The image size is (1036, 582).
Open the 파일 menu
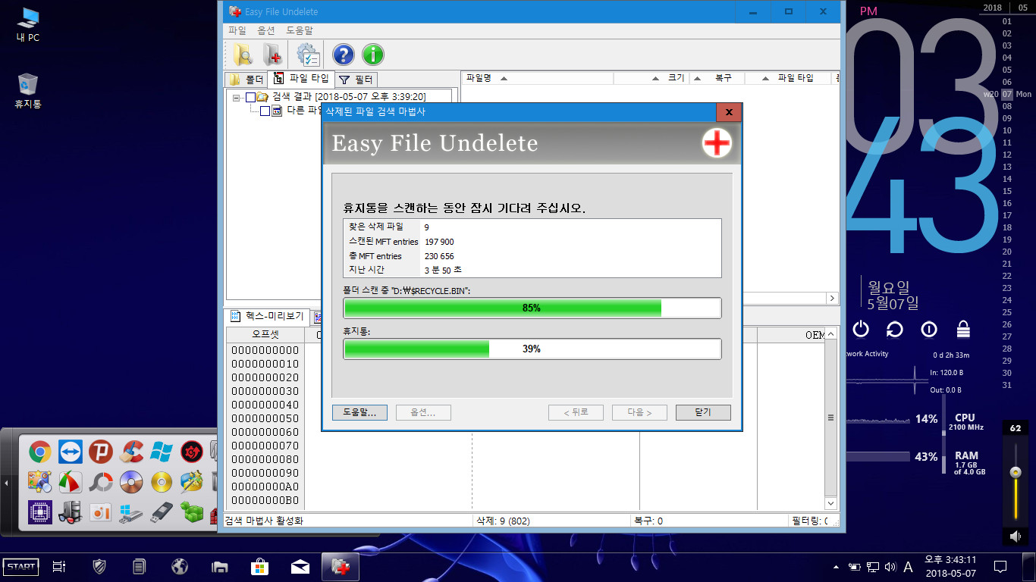[x=237, y=30]
